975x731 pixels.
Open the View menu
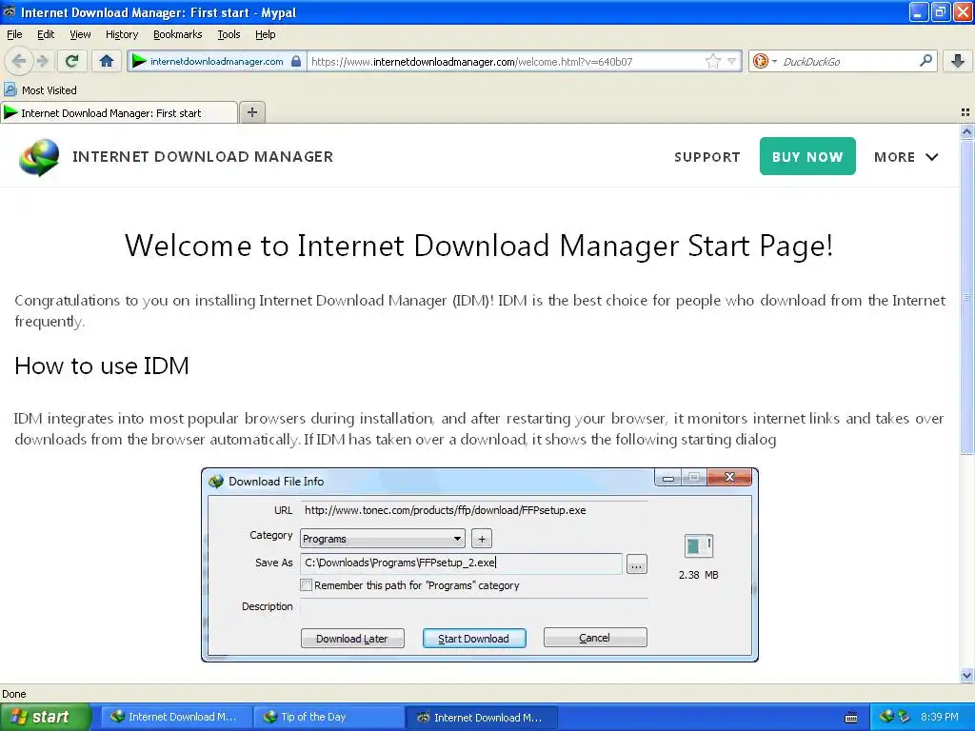click(80, 34)
